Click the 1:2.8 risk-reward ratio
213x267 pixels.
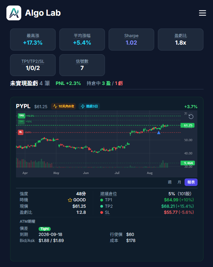click(x=81, y=212)
